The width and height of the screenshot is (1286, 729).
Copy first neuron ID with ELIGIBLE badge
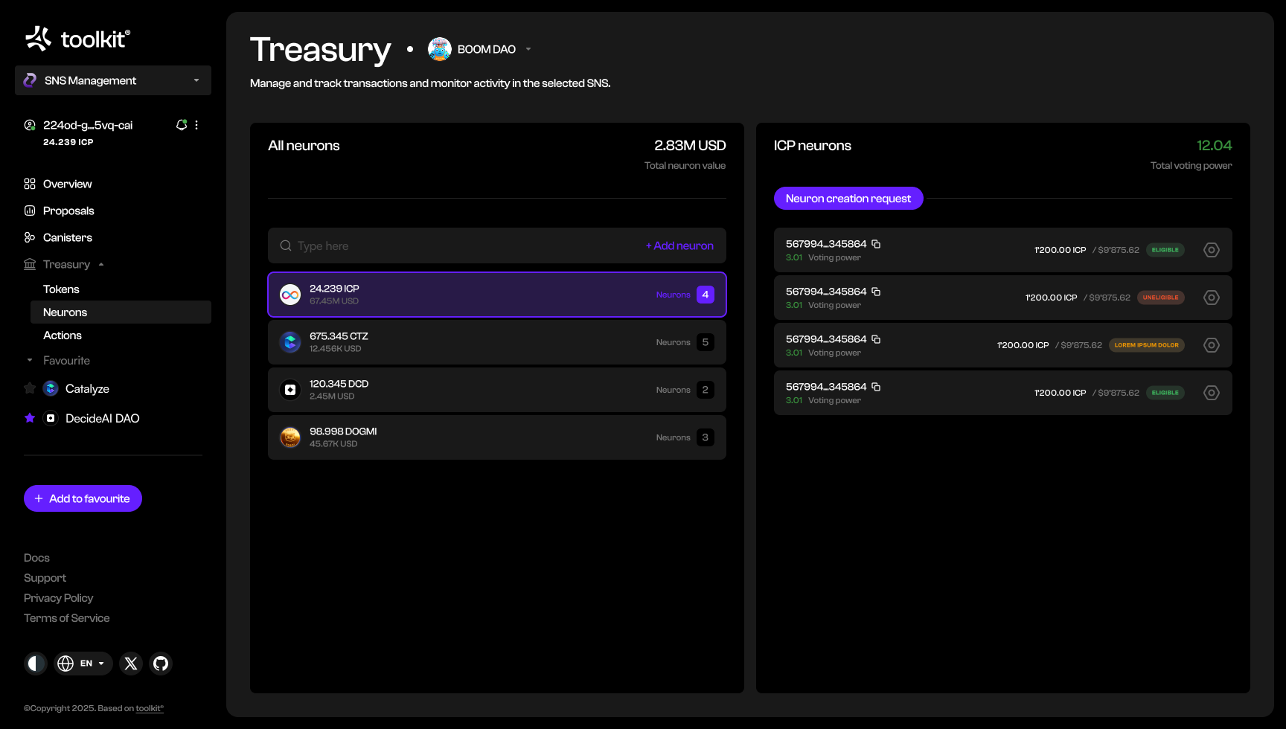pyautogui.click(x=876, y=244)
